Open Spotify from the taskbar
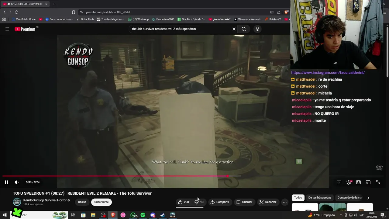389x219 pixels. tap(143, 215)
